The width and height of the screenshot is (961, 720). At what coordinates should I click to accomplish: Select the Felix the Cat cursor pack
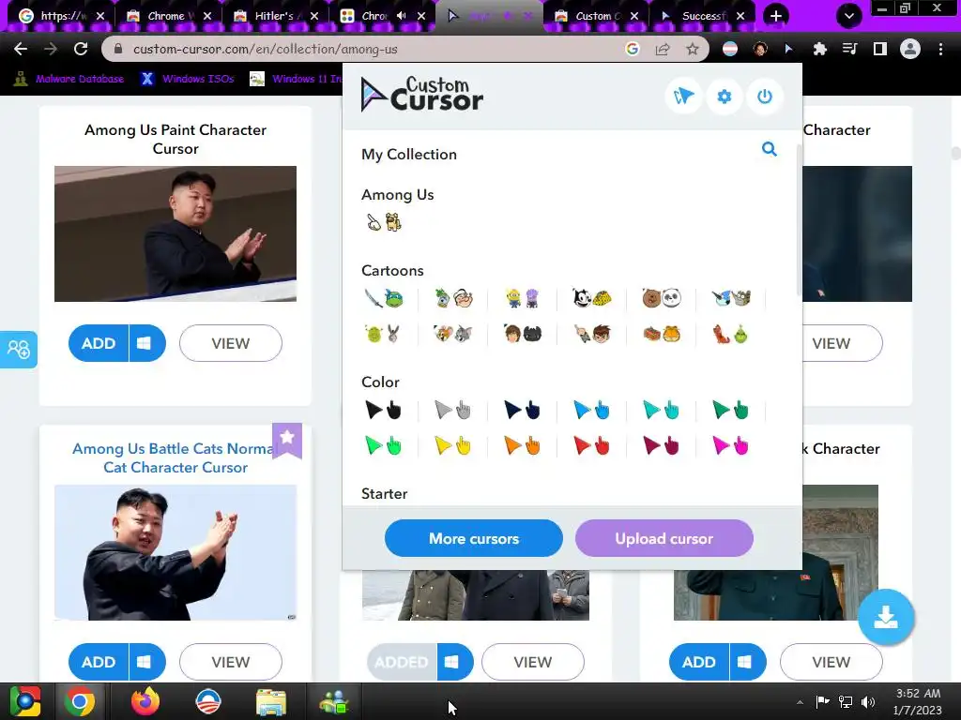(592, 298)
